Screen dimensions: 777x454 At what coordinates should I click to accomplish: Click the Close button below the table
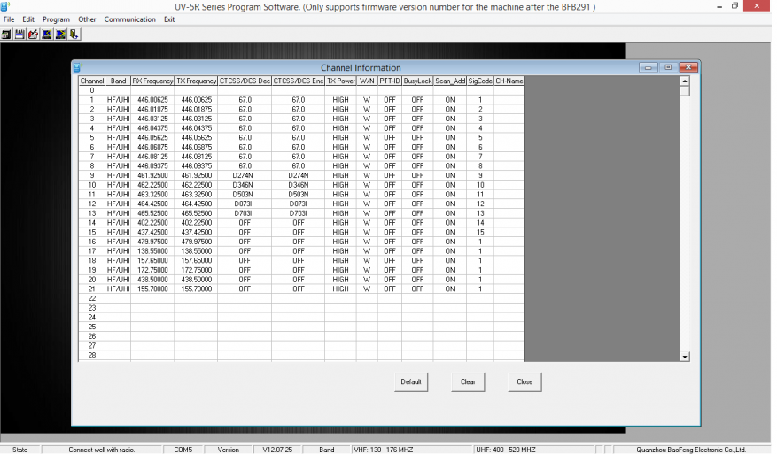tap(524, 381)
